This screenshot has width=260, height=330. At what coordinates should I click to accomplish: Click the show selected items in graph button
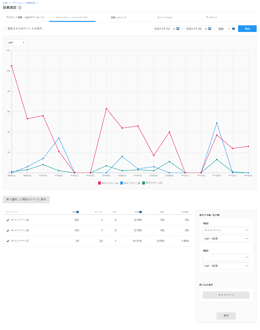(26, 199)
